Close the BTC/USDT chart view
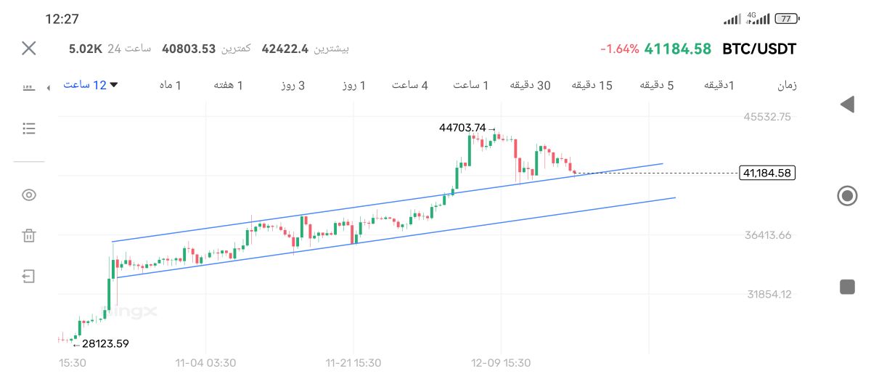The width and height of the screenshot is (871, 392). click(x=29, y=49)
